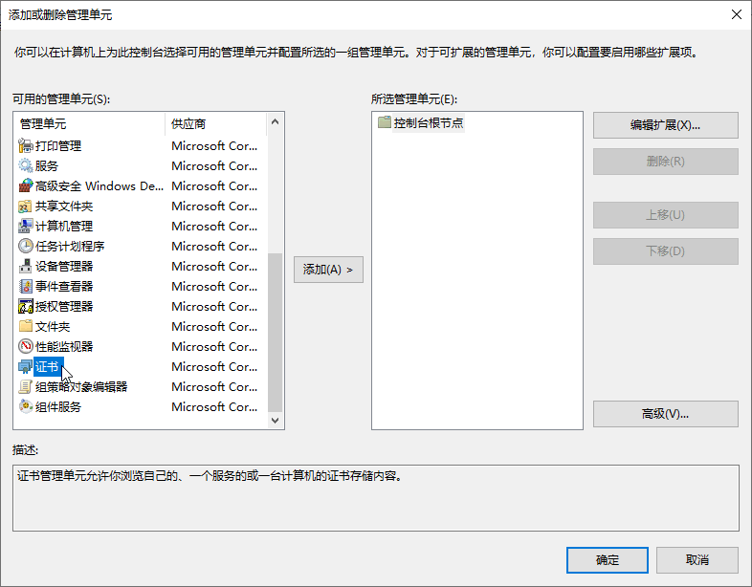Click the 授权管理器 icon
752x587 pixels.
tap(26, 306)
